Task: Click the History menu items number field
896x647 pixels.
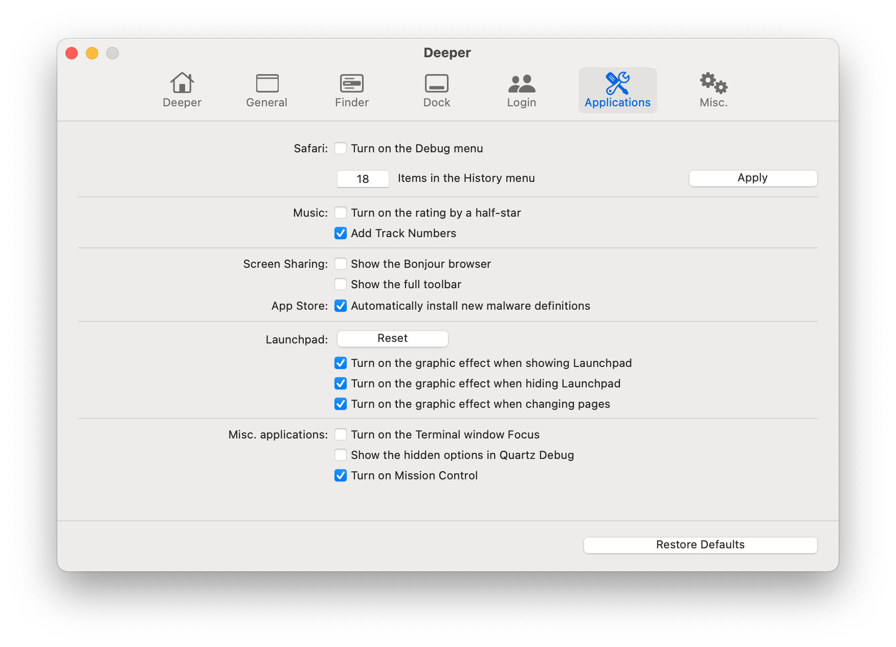Action: tap(363, 179)
